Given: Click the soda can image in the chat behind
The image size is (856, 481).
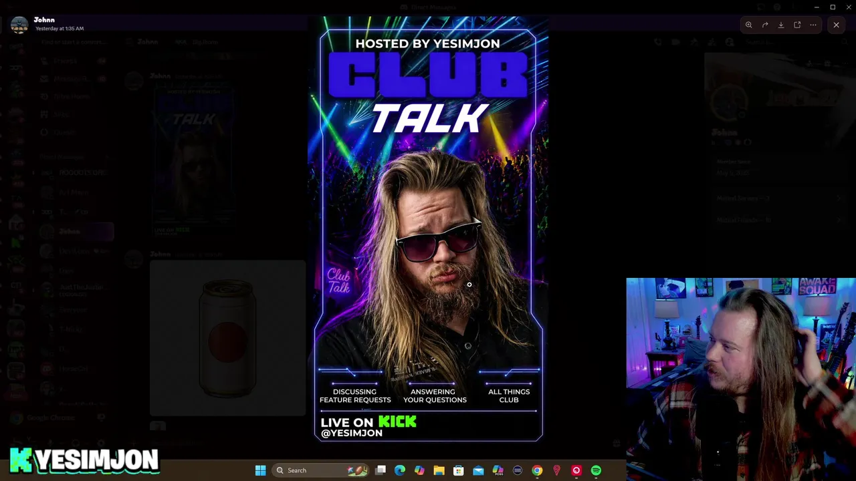Looking at the screenshot, I should [x=227, y=338].
